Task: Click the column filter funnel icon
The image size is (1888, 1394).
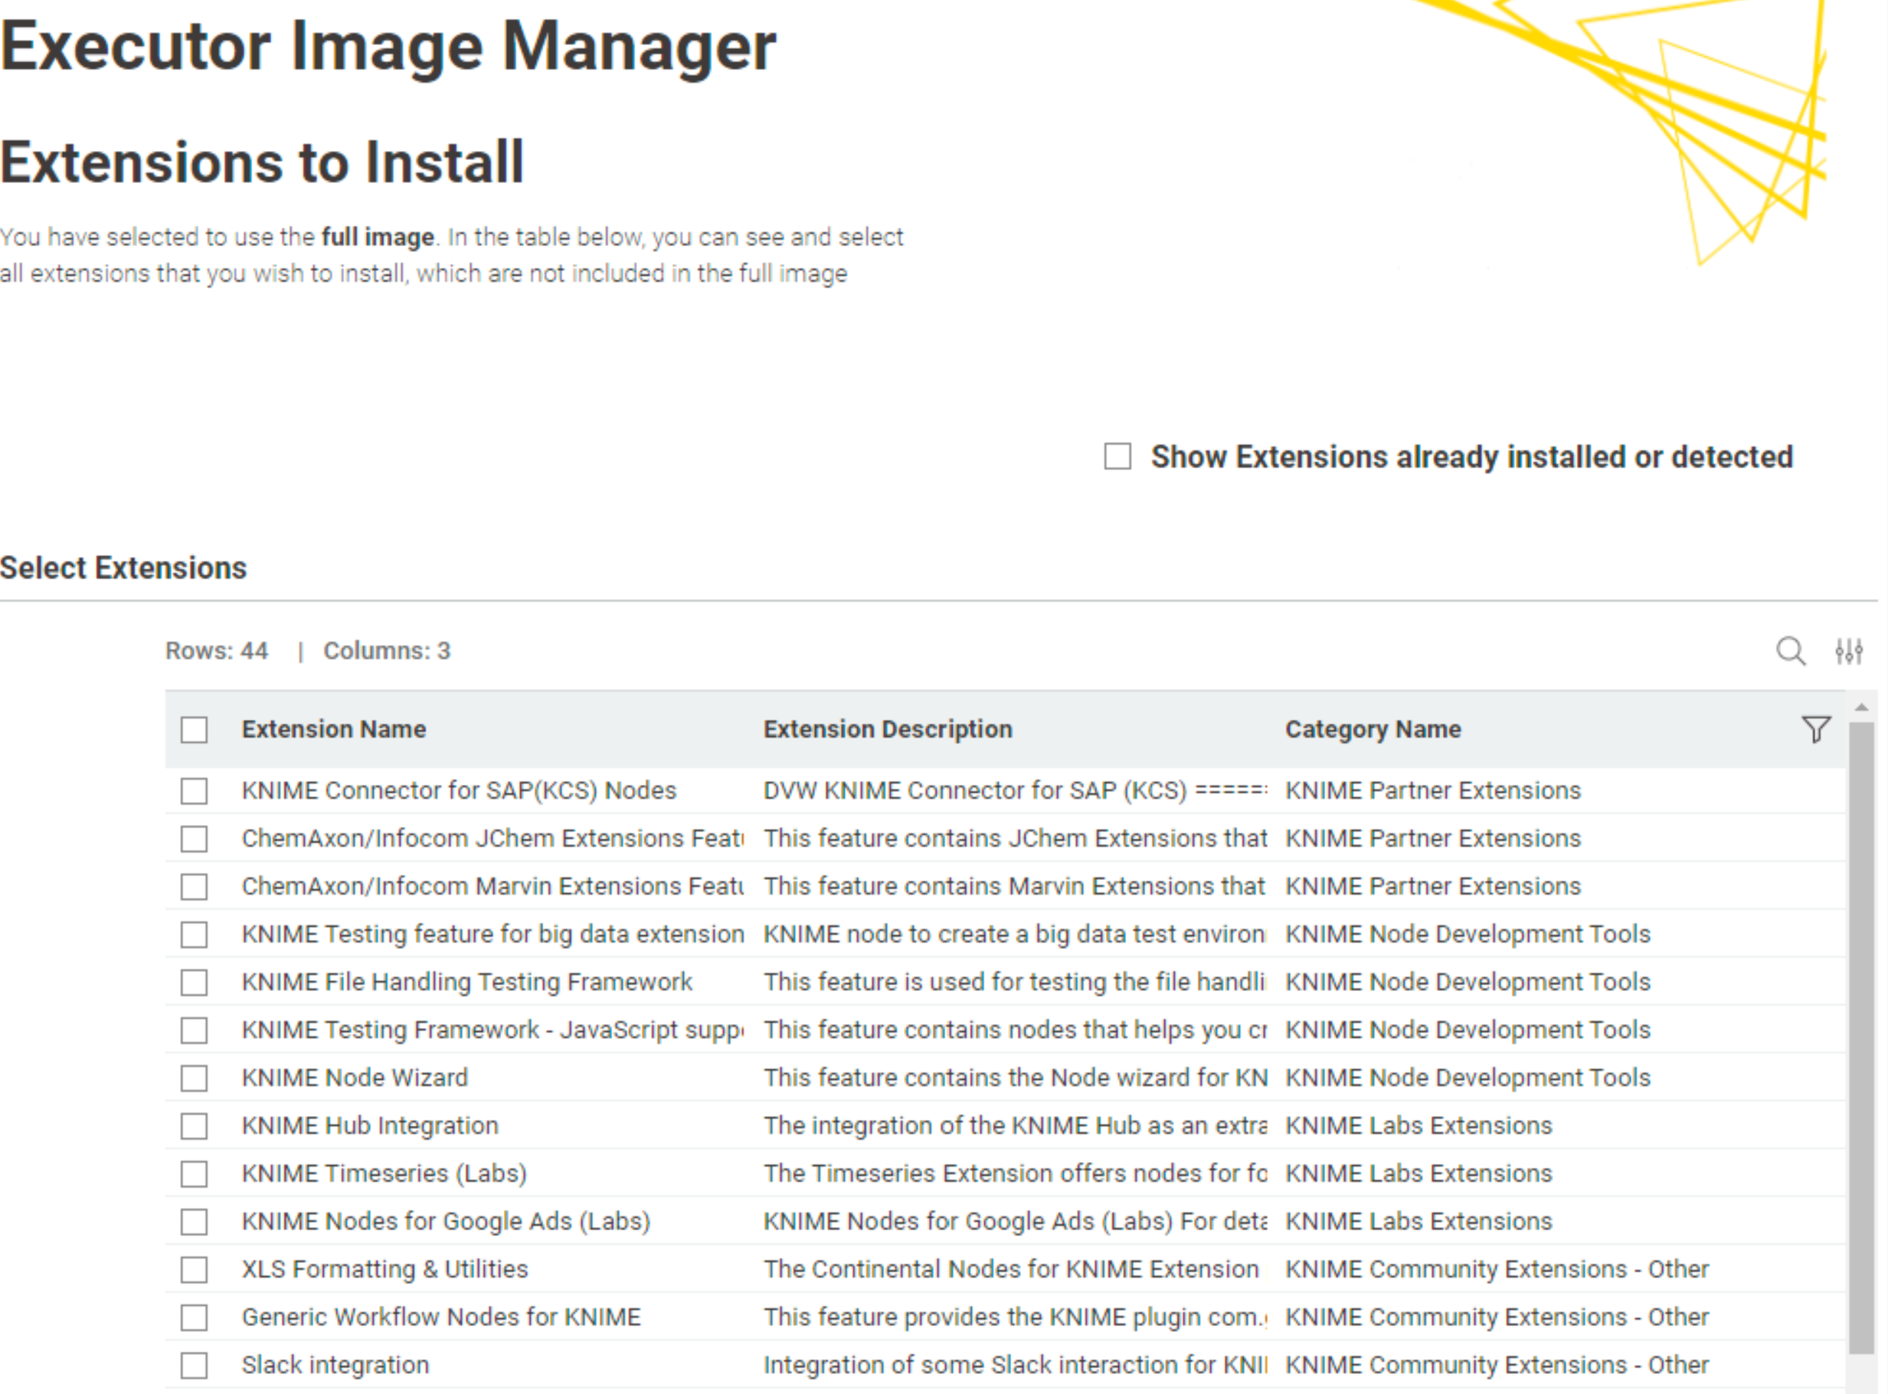Action: point(1816,729)
